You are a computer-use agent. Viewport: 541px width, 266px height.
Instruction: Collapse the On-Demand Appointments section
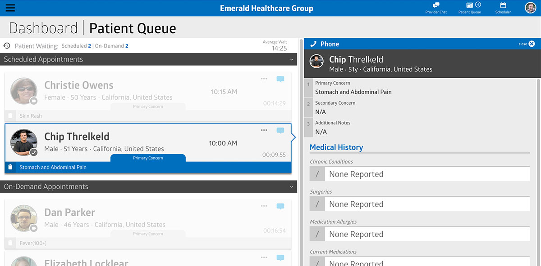[292, 186]
